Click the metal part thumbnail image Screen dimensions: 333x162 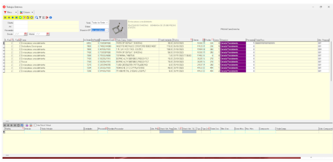click(x=118, y=29)
